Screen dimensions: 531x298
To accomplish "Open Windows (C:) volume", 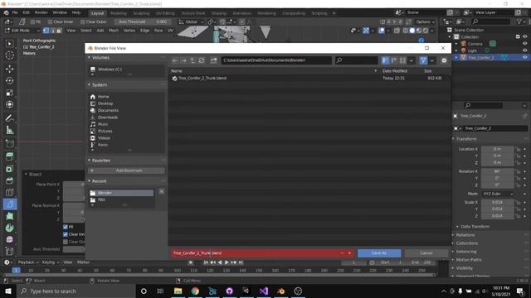I will tap(110, 70).
